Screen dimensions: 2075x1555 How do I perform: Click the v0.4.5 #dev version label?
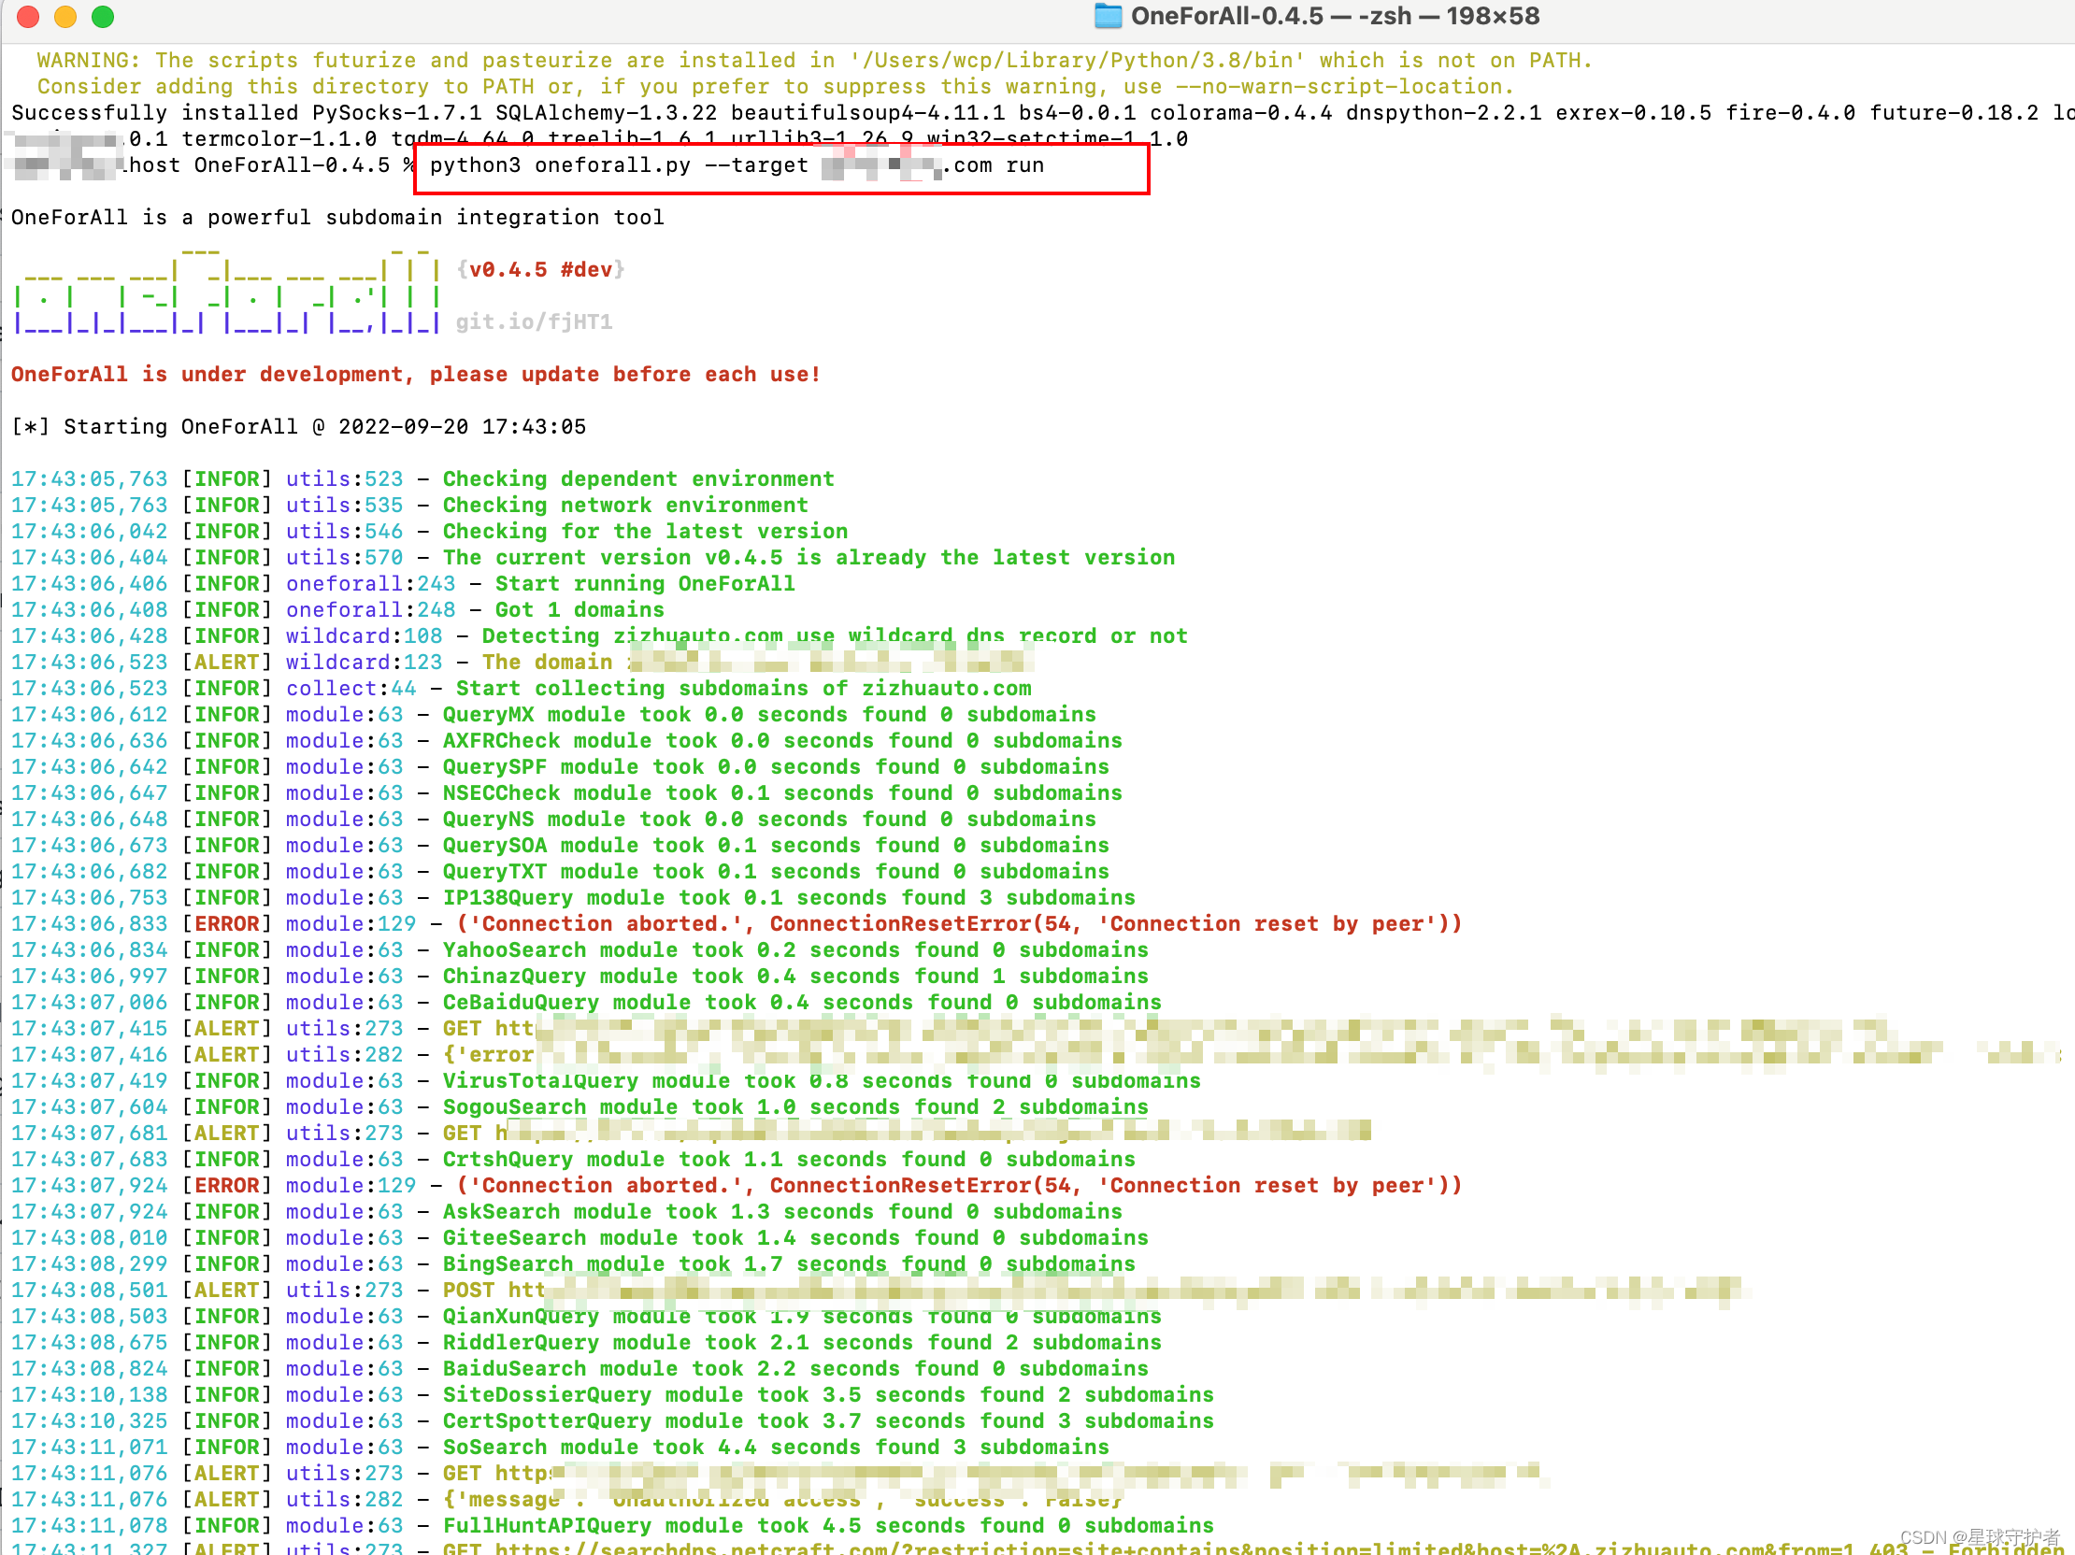[541, 269]
